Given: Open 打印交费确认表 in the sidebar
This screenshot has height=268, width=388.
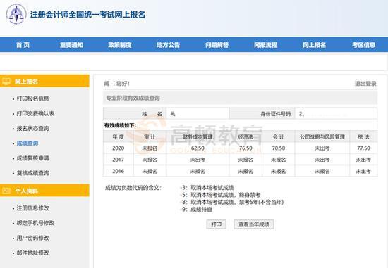Looking at the screenshot, I should [x=35, y=113].
